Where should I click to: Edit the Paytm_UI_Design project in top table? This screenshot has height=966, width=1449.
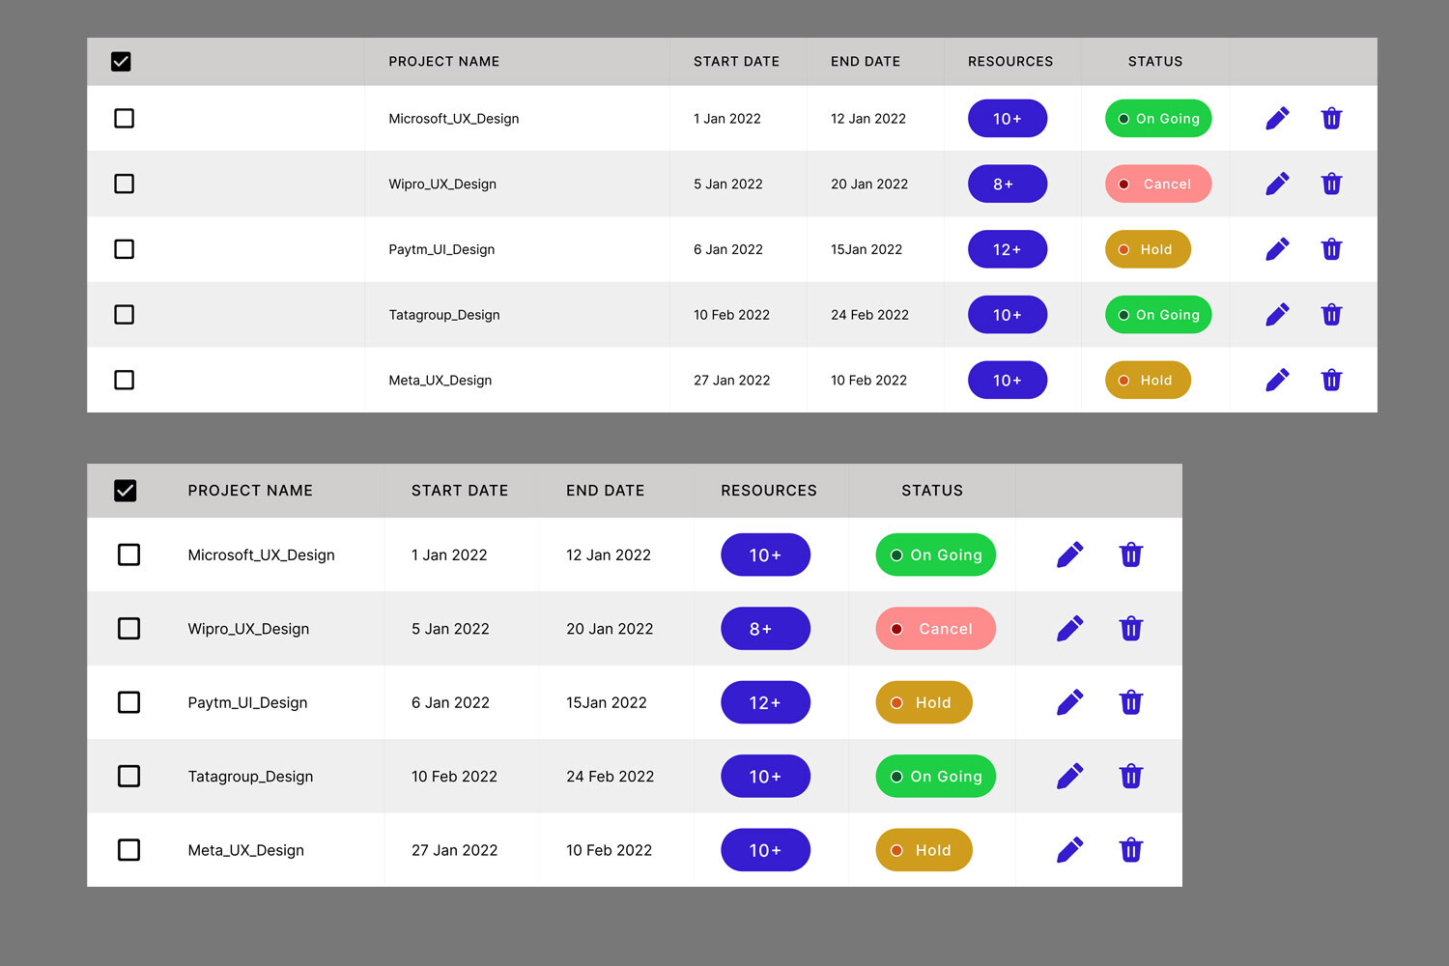pos(1277,248)
